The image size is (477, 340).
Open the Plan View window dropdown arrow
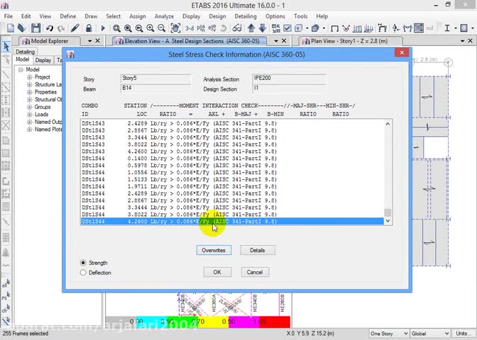pos(462,40)
